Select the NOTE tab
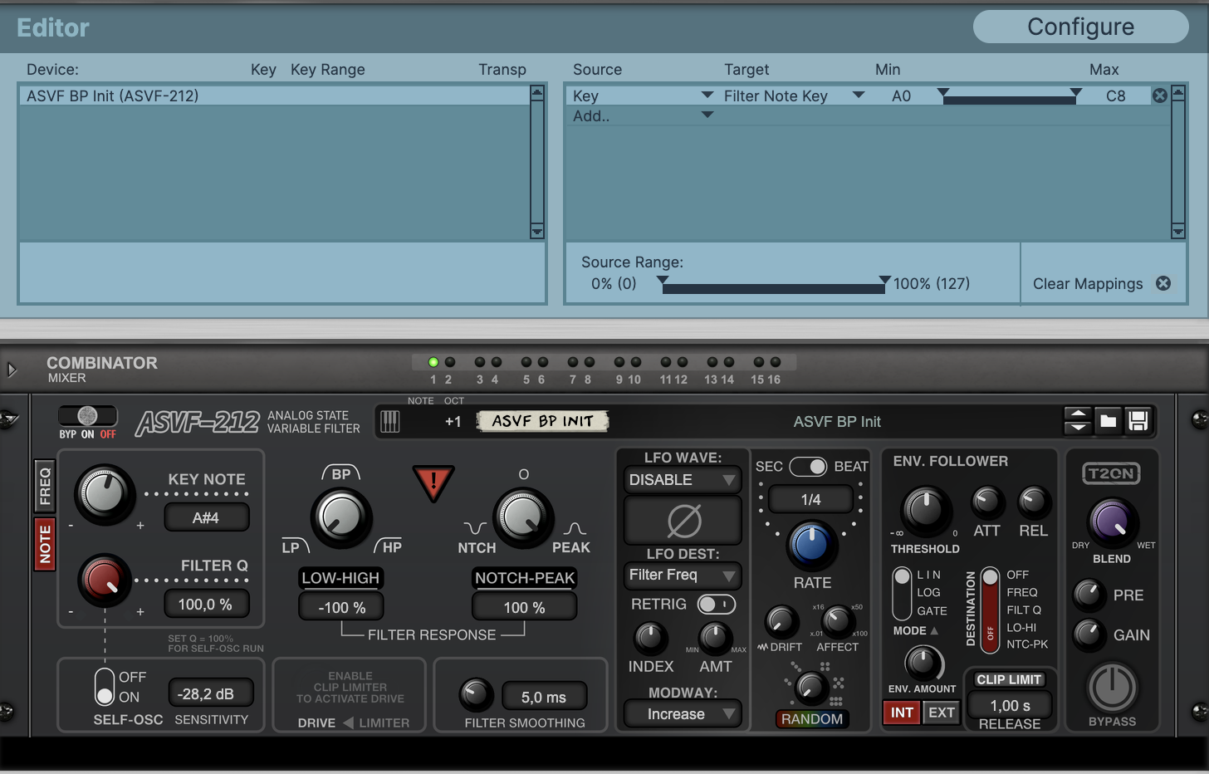 (45, 544)
